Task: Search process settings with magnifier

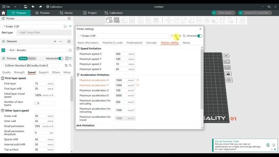Action: pyautogui.click(x=70, y=65)
